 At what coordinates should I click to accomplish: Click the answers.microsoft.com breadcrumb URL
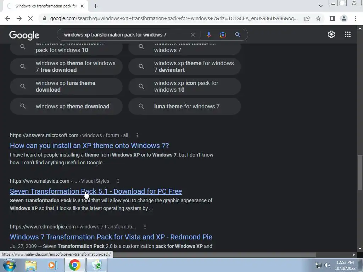pyautogui.click(x=69, y=135)
